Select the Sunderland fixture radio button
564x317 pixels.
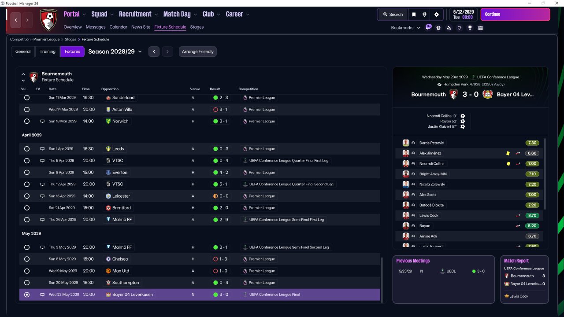[27, 98]
